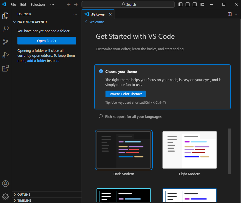Image resolution: width=241 pixels, height=203 pixels.
Task: Click the VS Code logo in title bar
Action: (4, 4)
